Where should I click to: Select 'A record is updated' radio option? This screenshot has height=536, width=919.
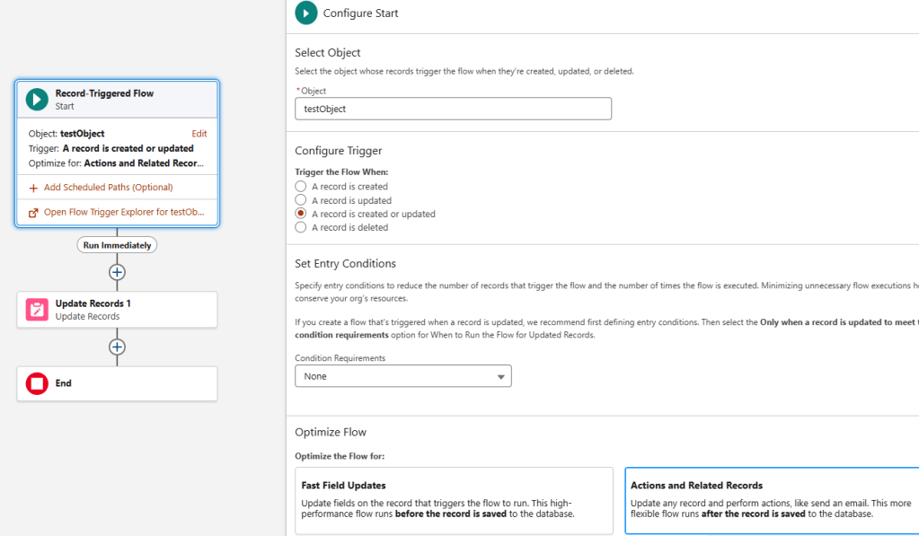coord(301,200)
